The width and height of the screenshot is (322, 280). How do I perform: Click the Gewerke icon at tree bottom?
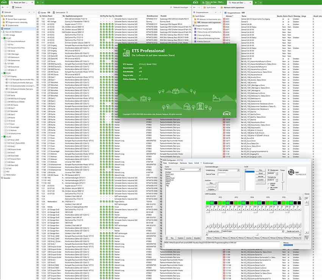pyautogui.click(x=2, y=178)
